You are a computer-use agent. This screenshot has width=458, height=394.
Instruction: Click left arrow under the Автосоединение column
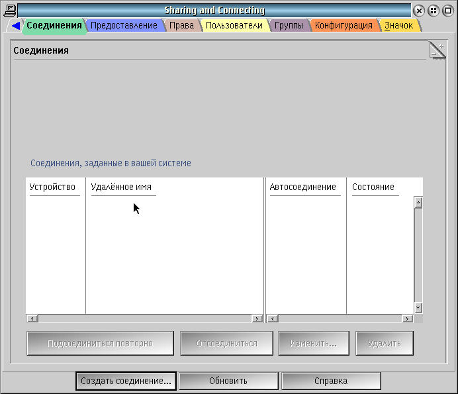(272, 319)
